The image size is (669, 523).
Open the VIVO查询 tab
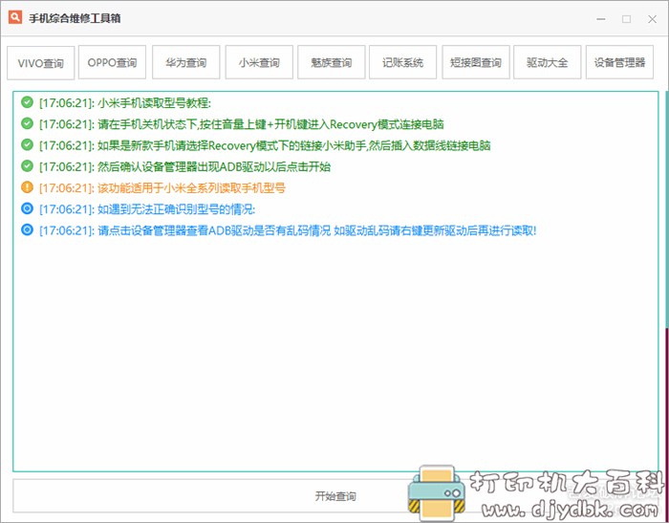coord(40,63)
